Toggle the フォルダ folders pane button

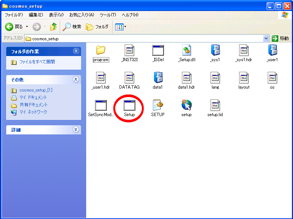click(x=97, y=27)
